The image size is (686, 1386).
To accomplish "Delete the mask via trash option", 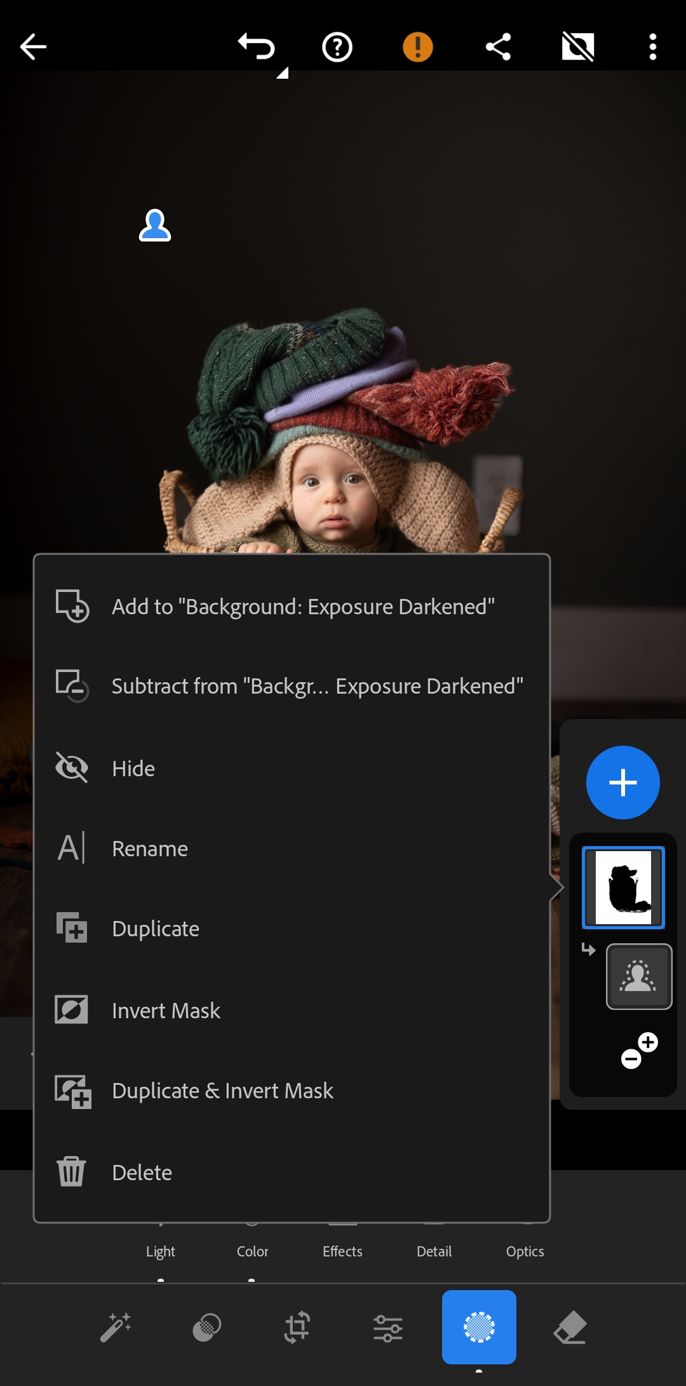I will click(142, 1173).
